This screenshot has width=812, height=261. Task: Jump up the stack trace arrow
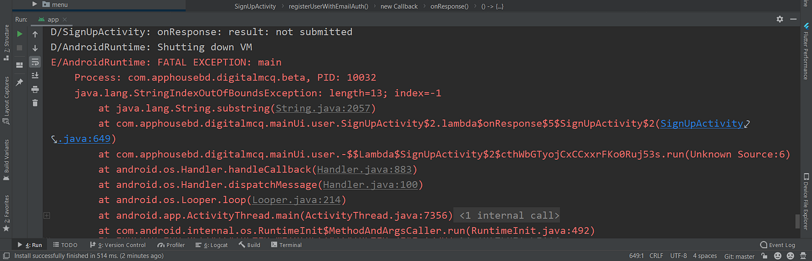35,34
